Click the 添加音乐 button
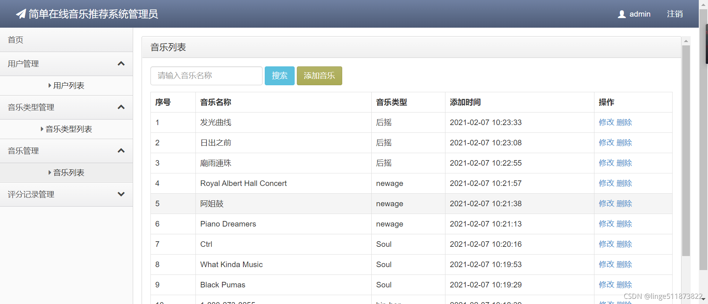The image size is (708, 304). pyautogui.click(x=319, y=76)
